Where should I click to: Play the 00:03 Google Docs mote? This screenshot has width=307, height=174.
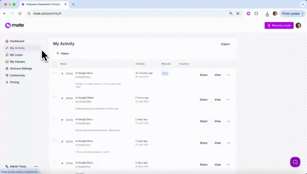[62, 141]
